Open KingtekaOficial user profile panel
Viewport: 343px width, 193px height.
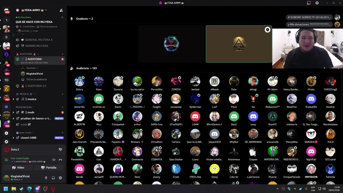[20, 177]
